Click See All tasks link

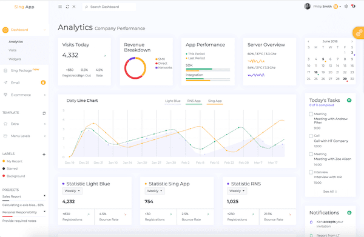point(330,192)
